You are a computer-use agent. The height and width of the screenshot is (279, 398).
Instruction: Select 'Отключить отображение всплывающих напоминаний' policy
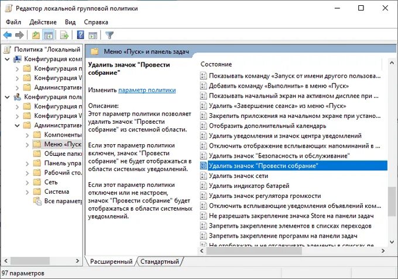point(294,145)
